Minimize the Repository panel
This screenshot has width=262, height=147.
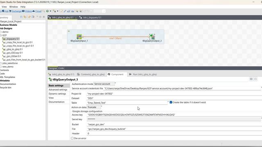(x=40, y=17)
